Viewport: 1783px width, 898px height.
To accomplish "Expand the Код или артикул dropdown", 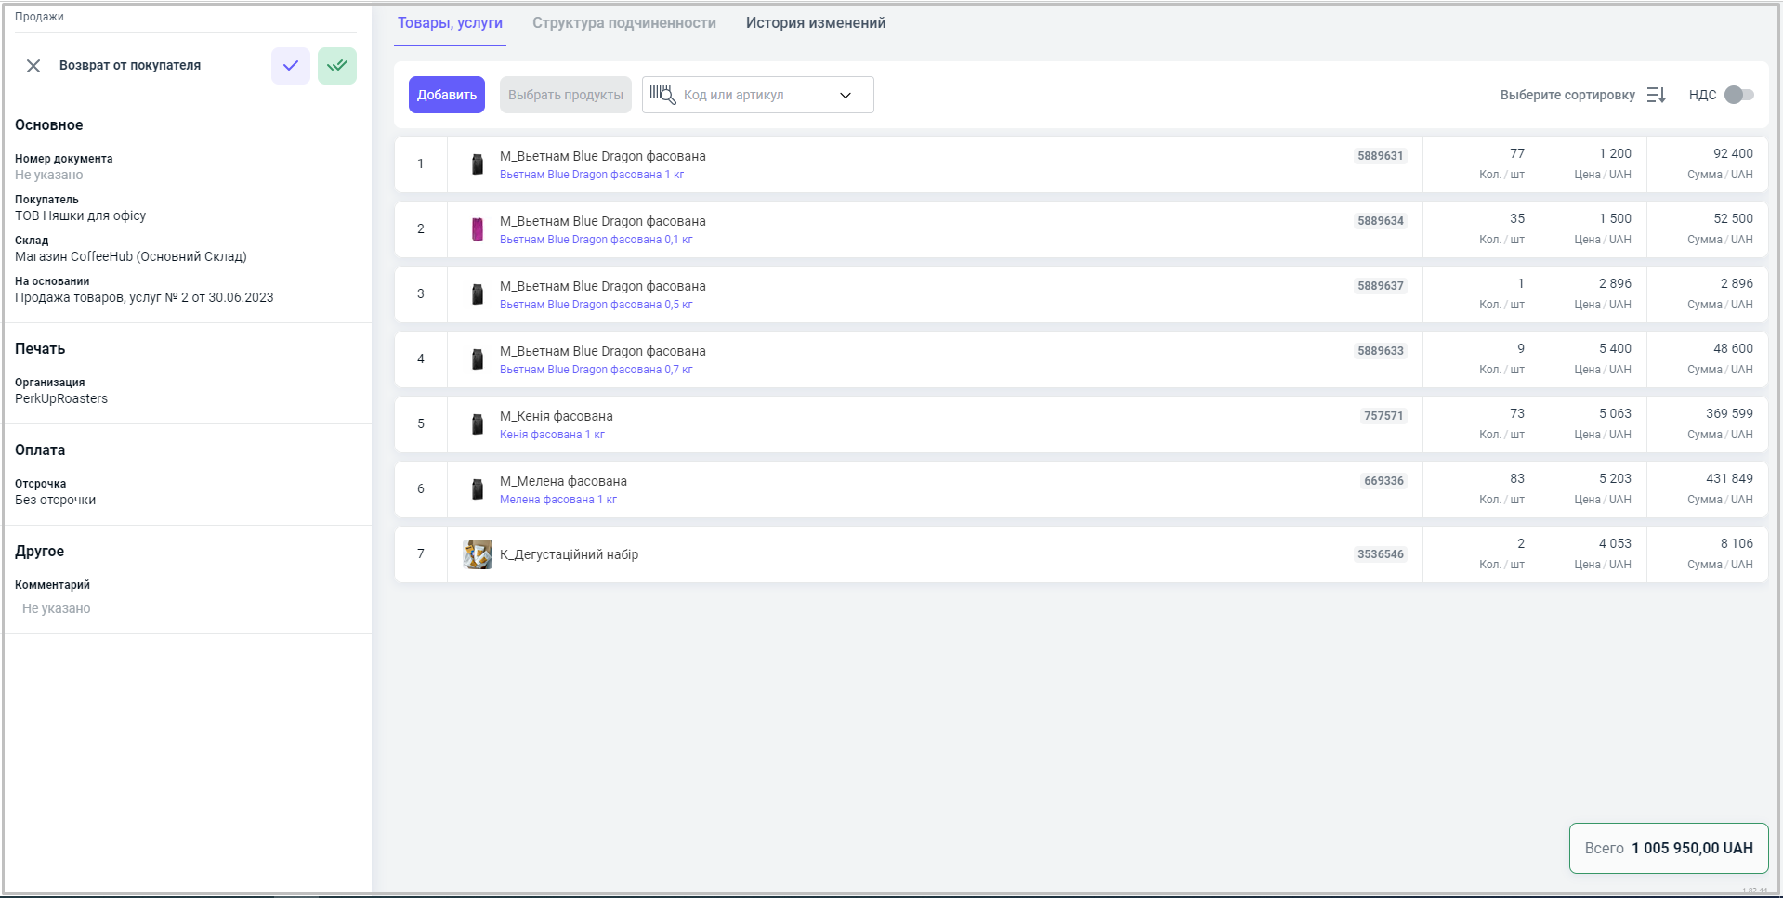I will 846,95.
